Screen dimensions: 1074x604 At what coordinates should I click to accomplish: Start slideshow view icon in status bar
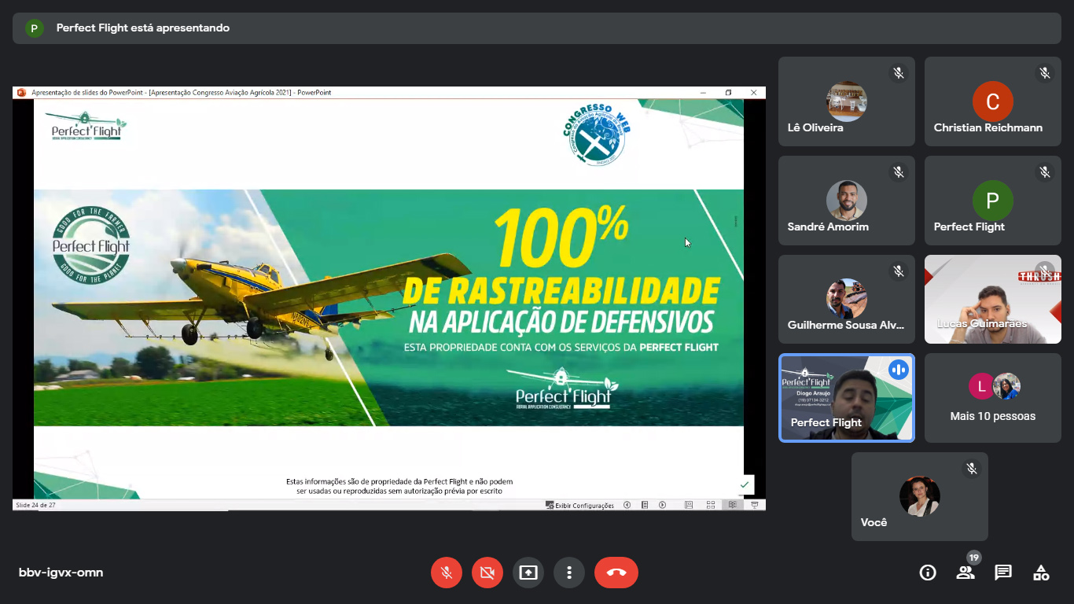tap(755, 505)
